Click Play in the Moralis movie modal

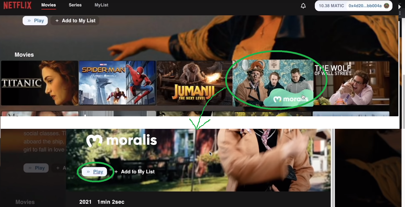[x=94, y=172]
